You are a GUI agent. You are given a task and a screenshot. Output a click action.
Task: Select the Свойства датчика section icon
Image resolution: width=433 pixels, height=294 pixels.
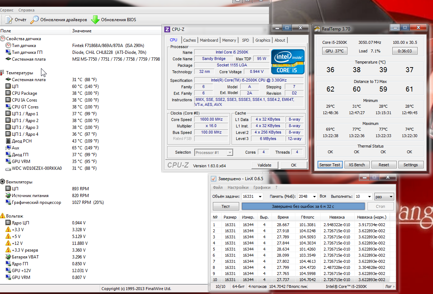pos(3,39)
